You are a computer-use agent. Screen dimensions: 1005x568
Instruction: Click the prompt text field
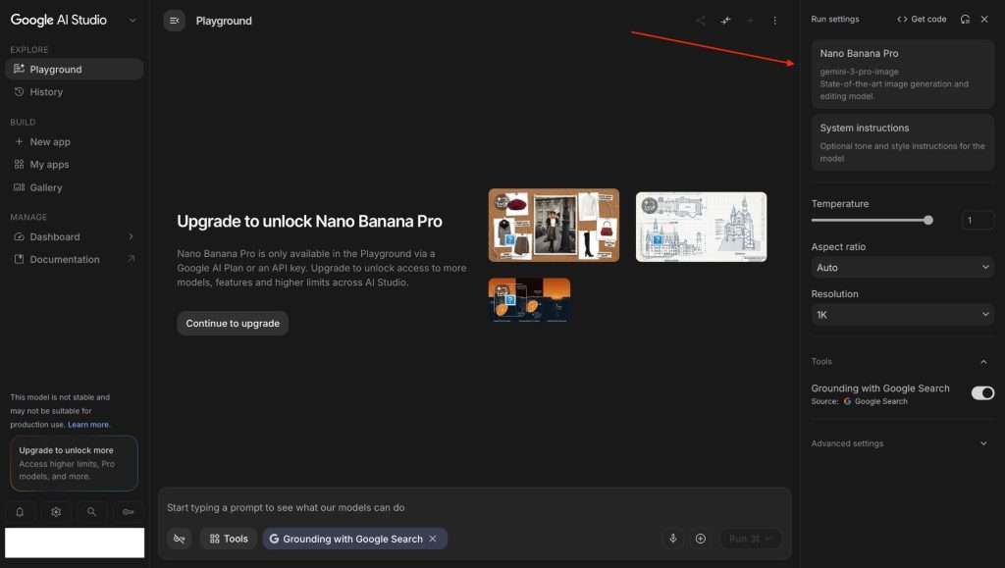[x=474, y=507]
